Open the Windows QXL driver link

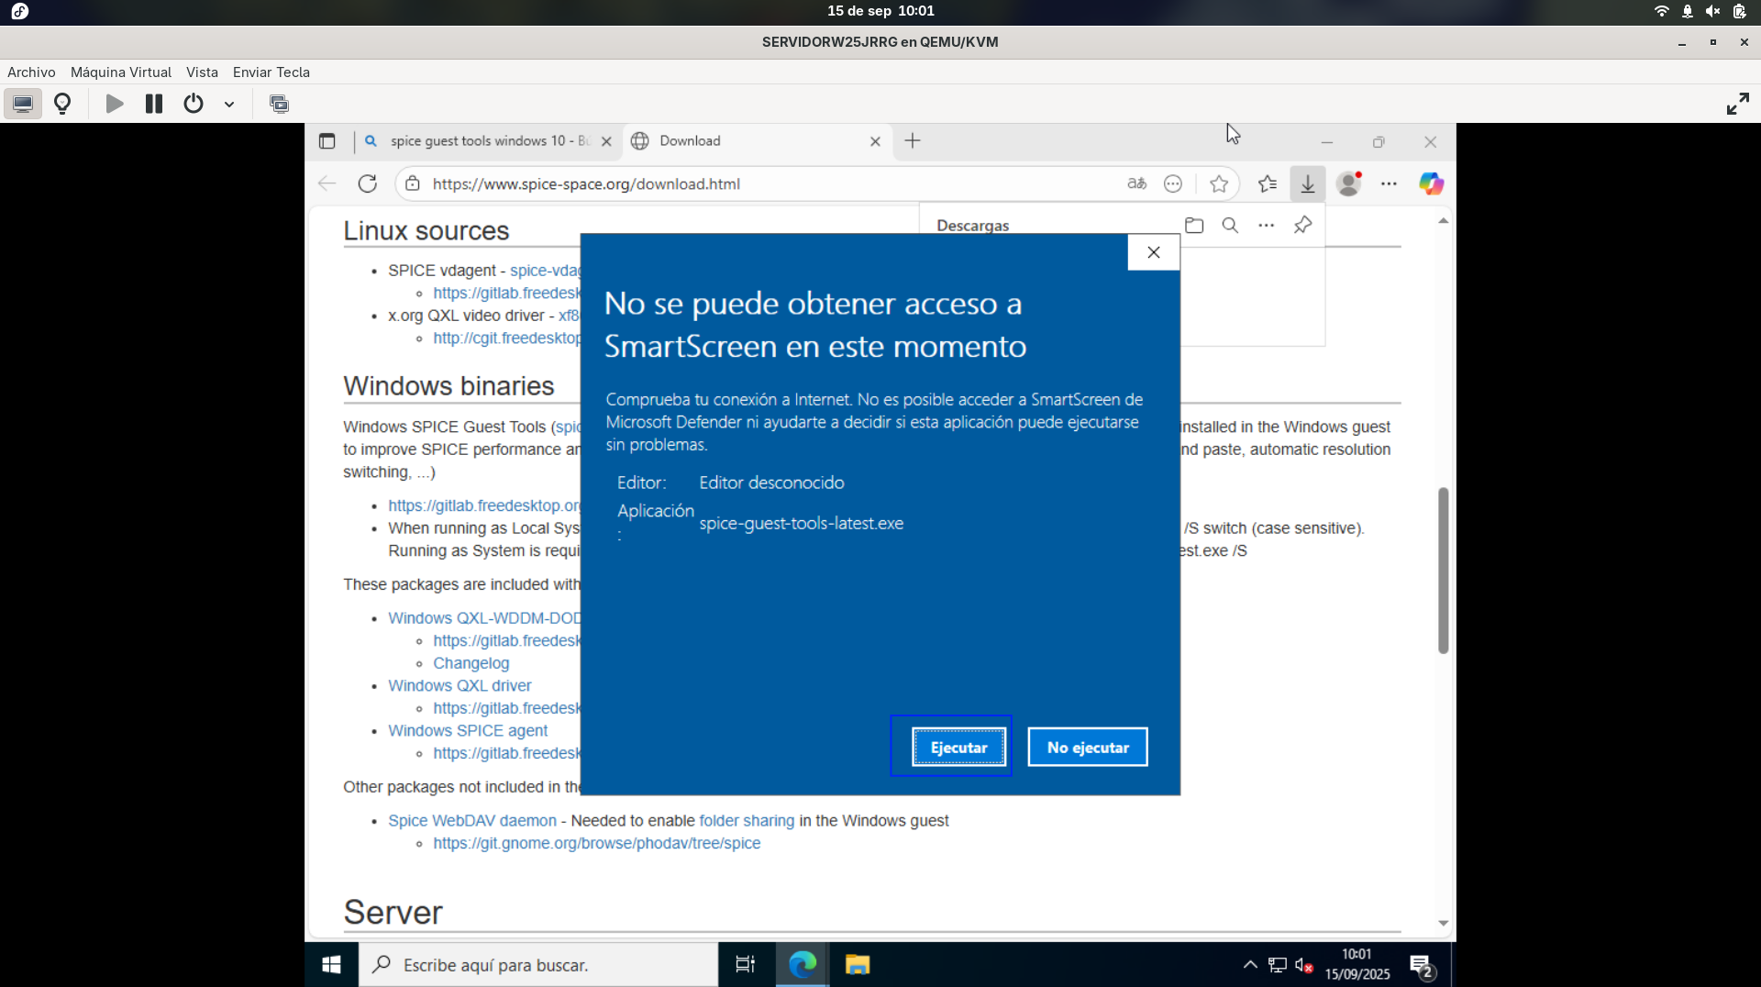click(460, 686)
